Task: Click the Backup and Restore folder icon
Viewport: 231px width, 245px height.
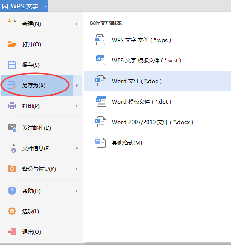Action: (12, 169)
